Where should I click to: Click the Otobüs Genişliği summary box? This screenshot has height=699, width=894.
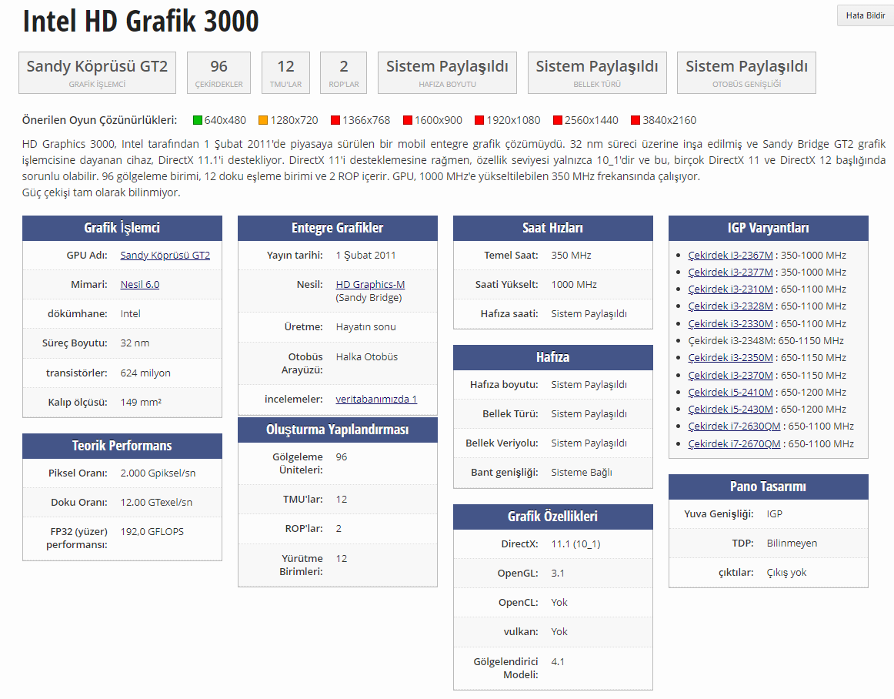[x=746, y=72]
